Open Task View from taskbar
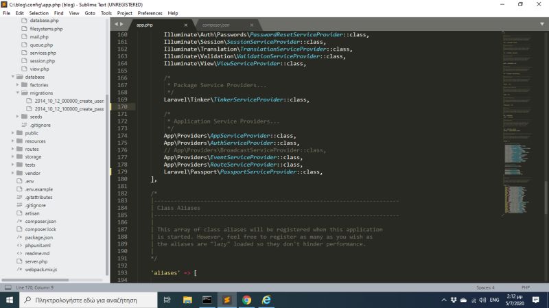Image resolution: width=549 pixels, height=308 pixels. click(x=167, y=300)
